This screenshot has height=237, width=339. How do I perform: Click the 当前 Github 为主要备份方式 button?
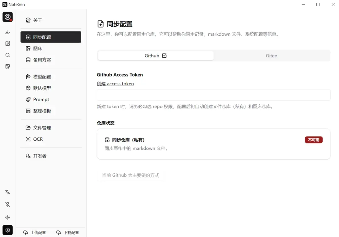click(x=130, y=175)
